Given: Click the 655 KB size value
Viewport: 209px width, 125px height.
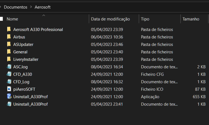Looking at the screenshot, I should [x=199, y=97].
